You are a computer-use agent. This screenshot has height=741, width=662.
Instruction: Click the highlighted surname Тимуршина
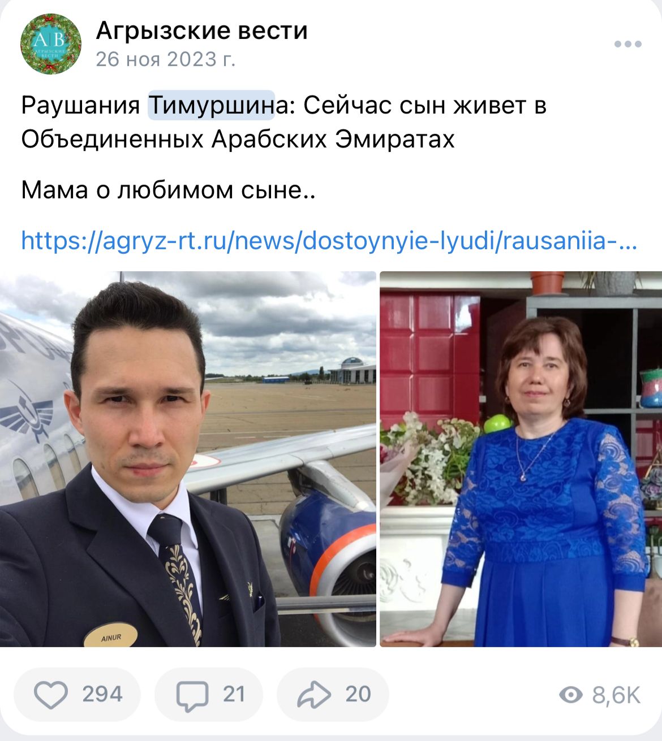(211, 105)
